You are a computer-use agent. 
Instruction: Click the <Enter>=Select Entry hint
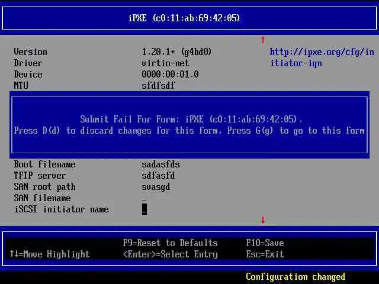pos(170,254)
